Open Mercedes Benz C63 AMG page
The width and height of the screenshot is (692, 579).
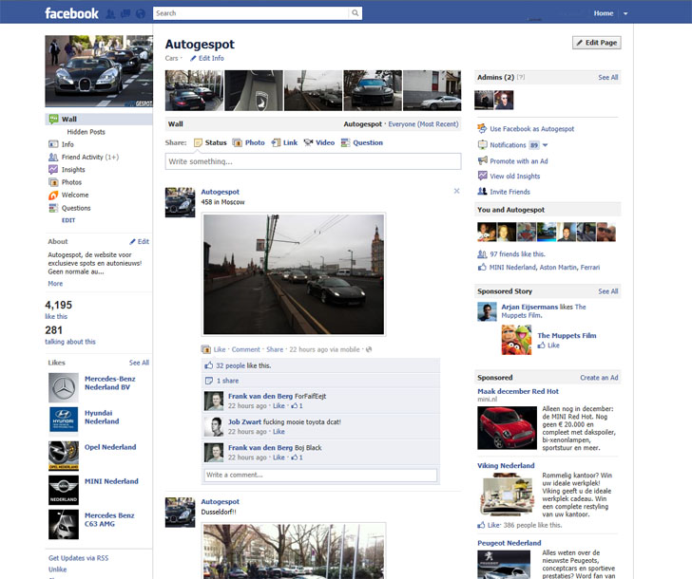pyautogui.click(x=109, y=519)
